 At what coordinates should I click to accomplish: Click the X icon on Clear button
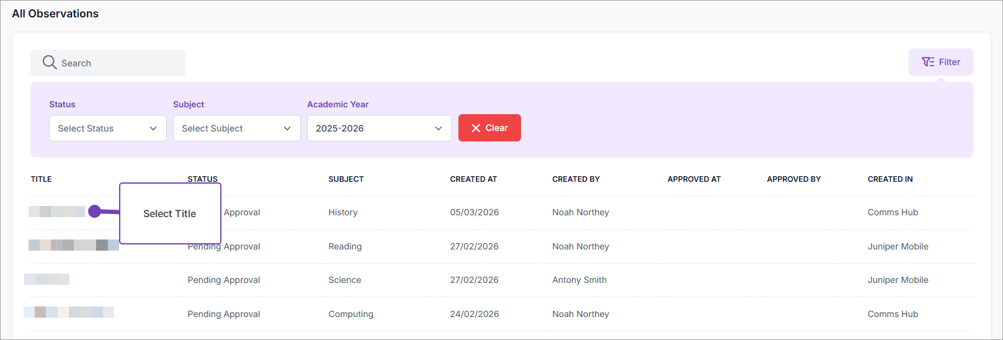[x=476, y=128]
